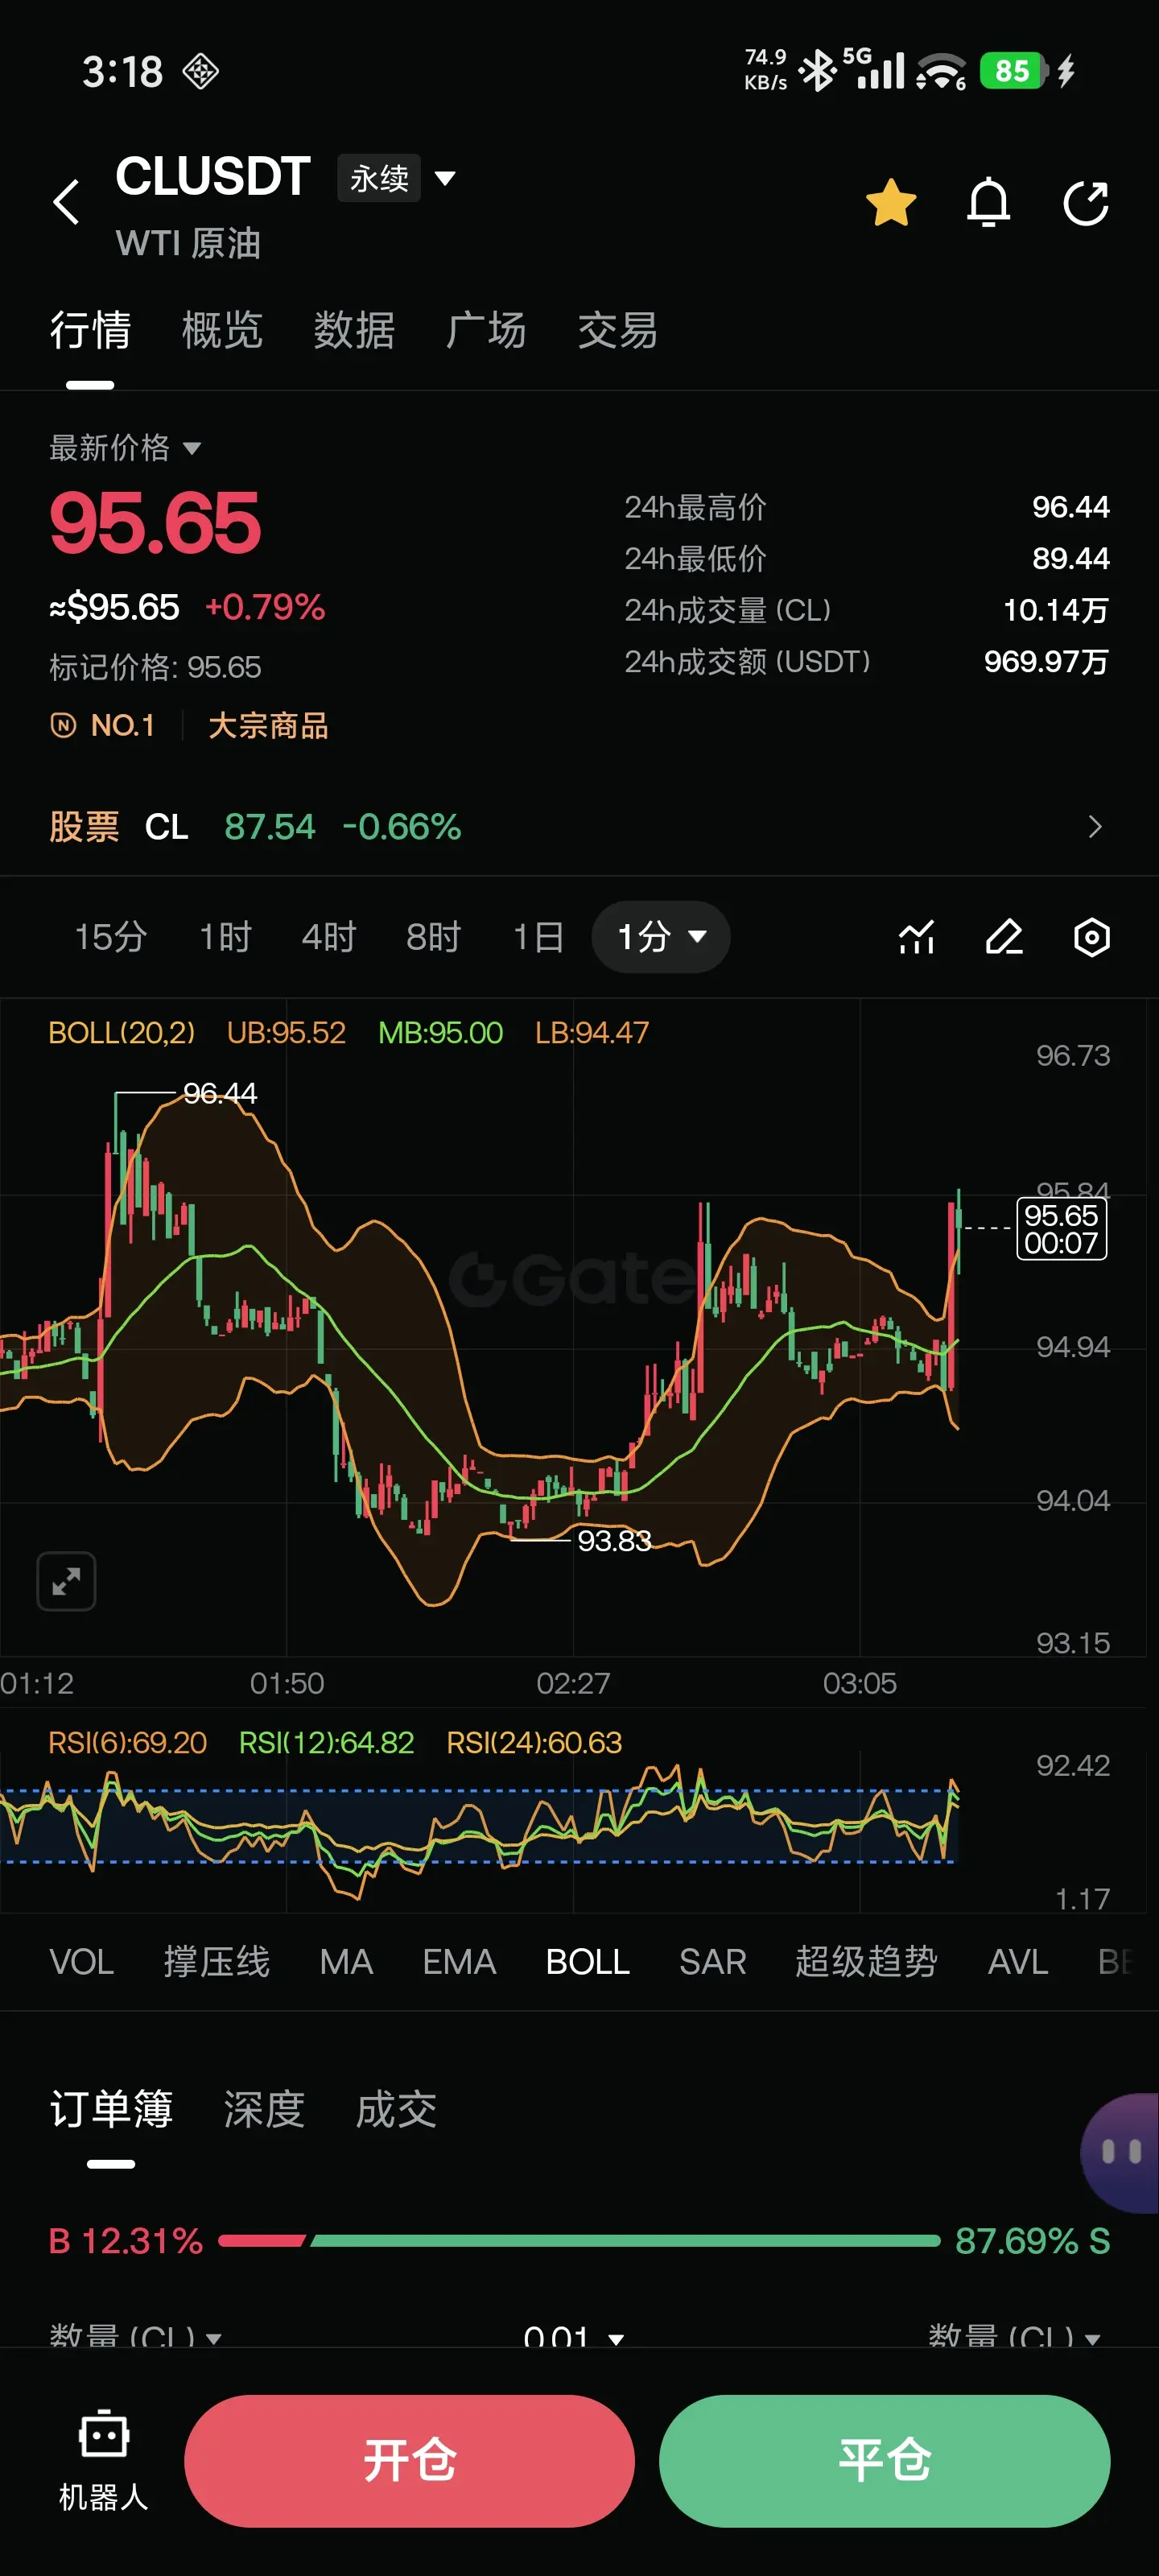Toggle the SAR indicator
Screen dimensions: 1159x2576
tap(713, 1962)
